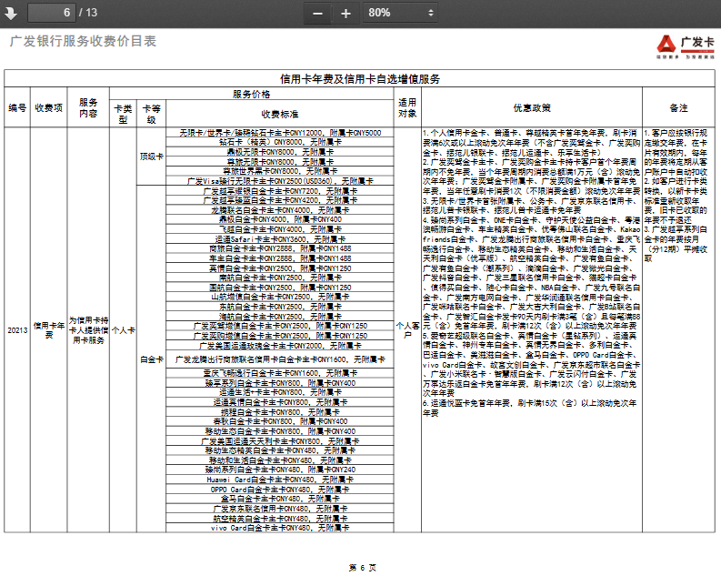Image resolution: width=721 pixels, height=576 pixels.
Task: Click the item number 20213 cell
Action: click(17, 329)
